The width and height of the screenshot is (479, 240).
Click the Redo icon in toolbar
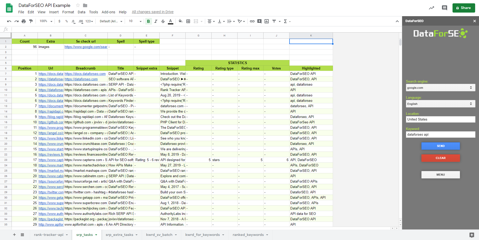16,21
